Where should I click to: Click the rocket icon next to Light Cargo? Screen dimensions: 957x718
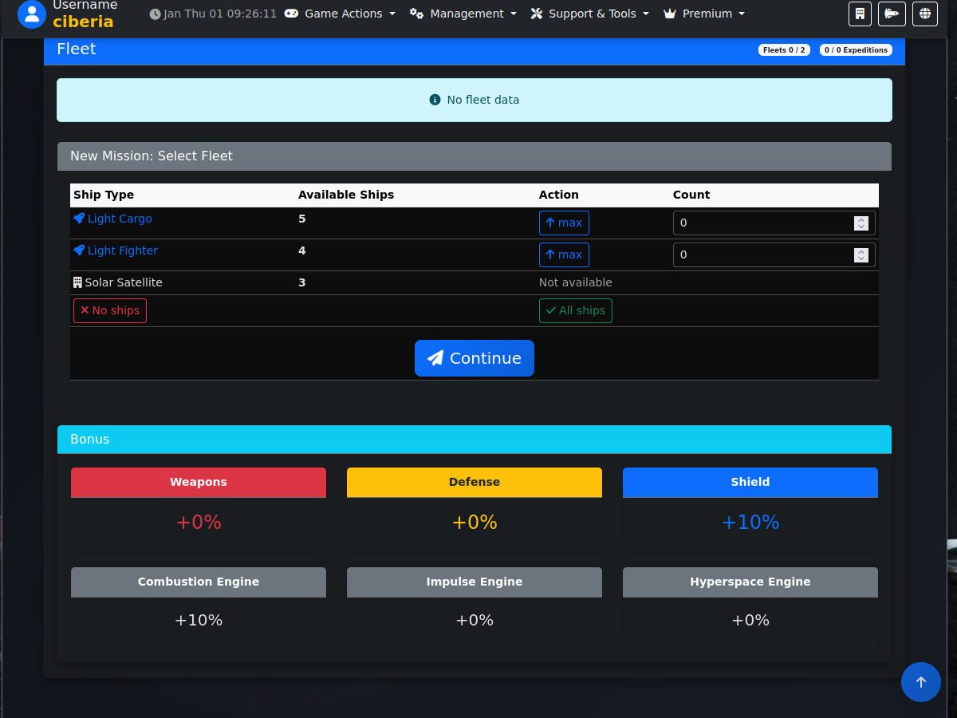[79, 219]
